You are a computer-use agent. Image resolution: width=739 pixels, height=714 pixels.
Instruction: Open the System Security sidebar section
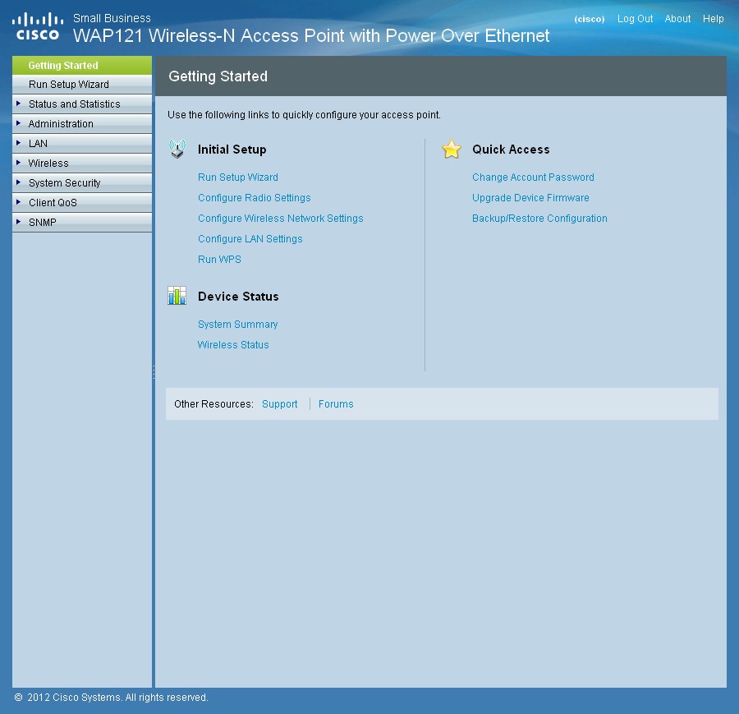click(82, 183)
